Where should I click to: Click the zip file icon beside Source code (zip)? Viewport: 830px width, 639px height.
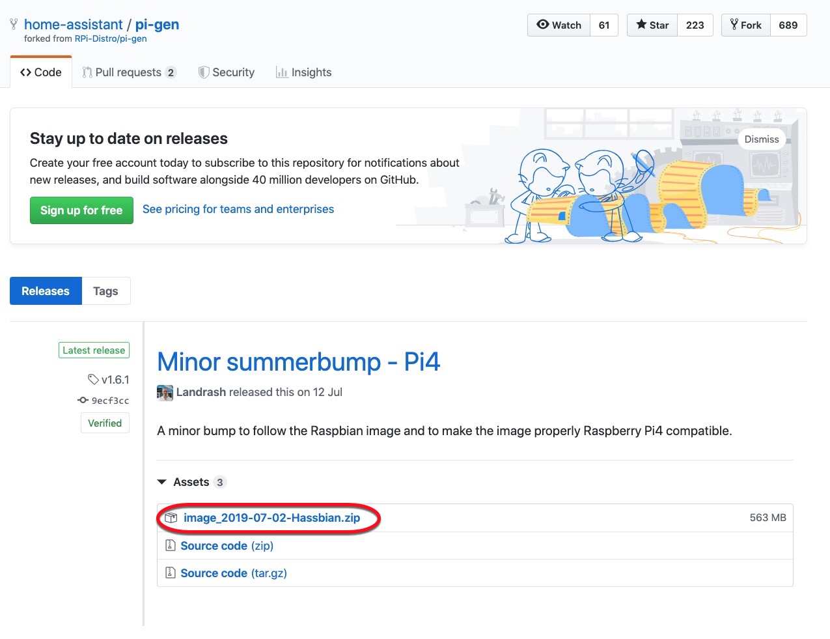click(170, 546)
